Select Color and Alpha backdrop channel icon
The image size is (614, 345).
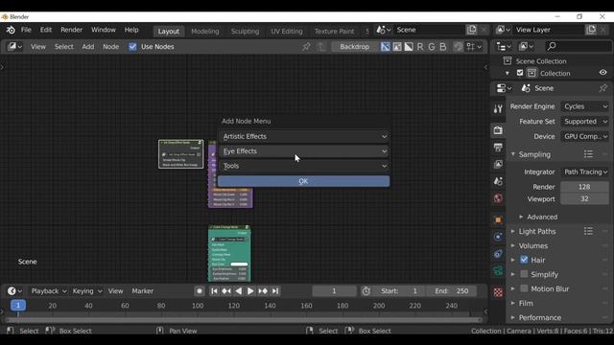click(x=386, y=47)
